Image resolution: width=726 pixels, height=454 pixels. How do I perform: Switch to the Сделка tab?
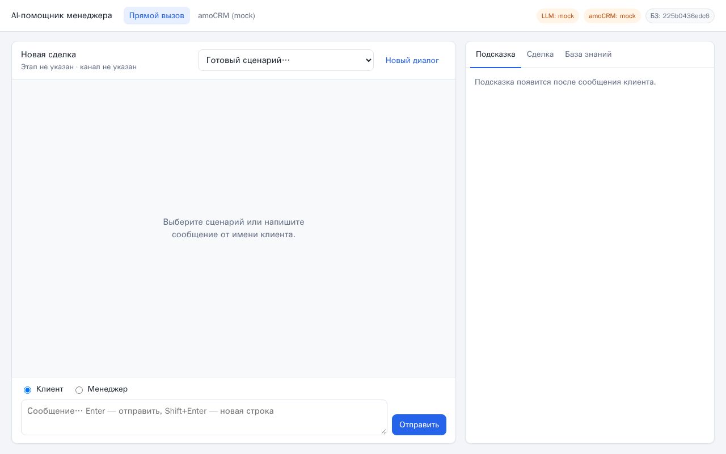(540, 54)
